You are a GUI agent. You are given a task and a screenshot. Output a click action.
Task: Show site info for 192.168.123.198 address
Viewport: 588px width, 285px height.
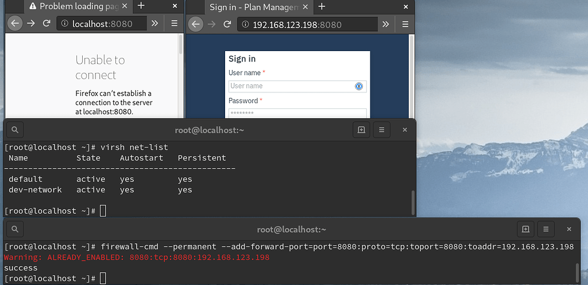click(x=245, y=25)
